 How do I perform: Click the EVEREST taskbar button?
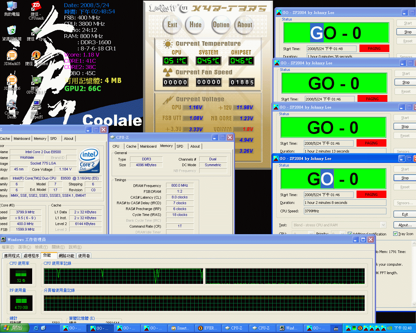point(207,328)
